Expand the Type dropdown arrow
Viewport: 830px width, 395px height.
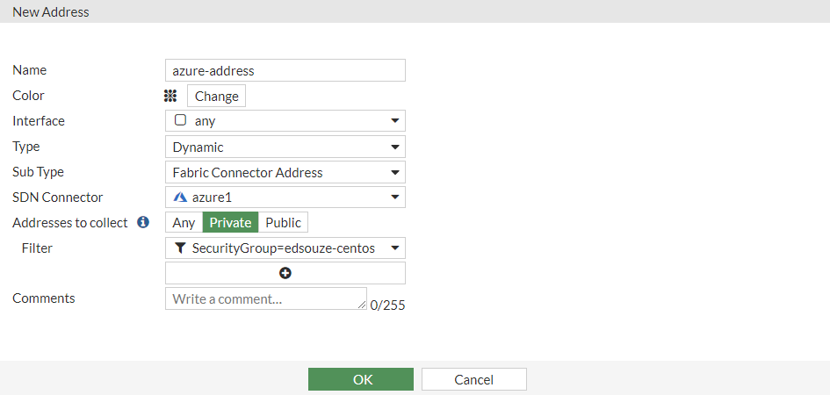click(x=395, y=147)
